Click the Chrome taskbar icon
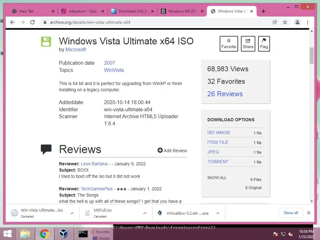 point(44,234)
